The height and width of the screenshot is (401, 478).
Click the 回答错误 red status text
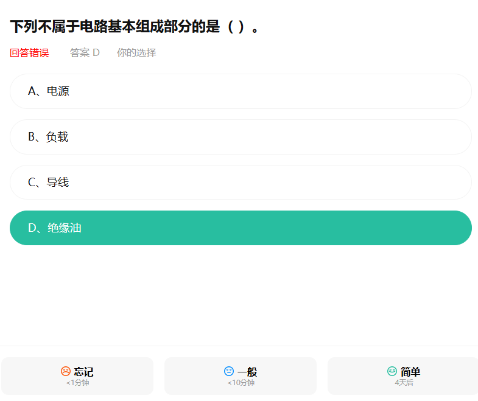pyautogui.click(x=29, y=53)
